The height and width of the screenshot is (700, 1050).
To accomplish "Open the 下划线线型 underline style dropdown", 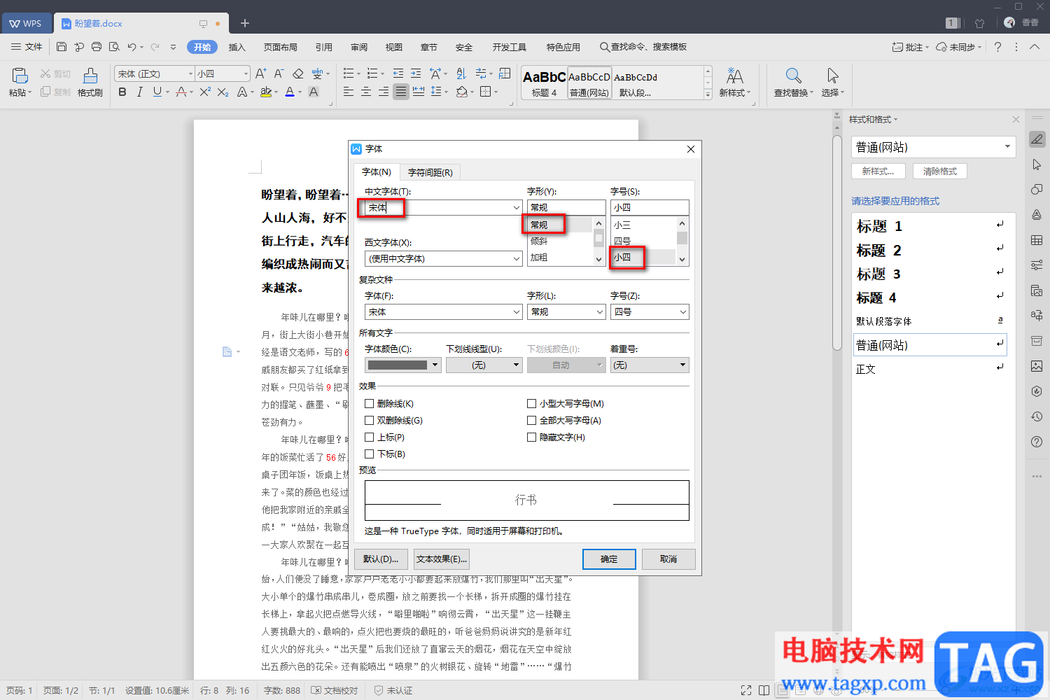I will coord(484,365).
